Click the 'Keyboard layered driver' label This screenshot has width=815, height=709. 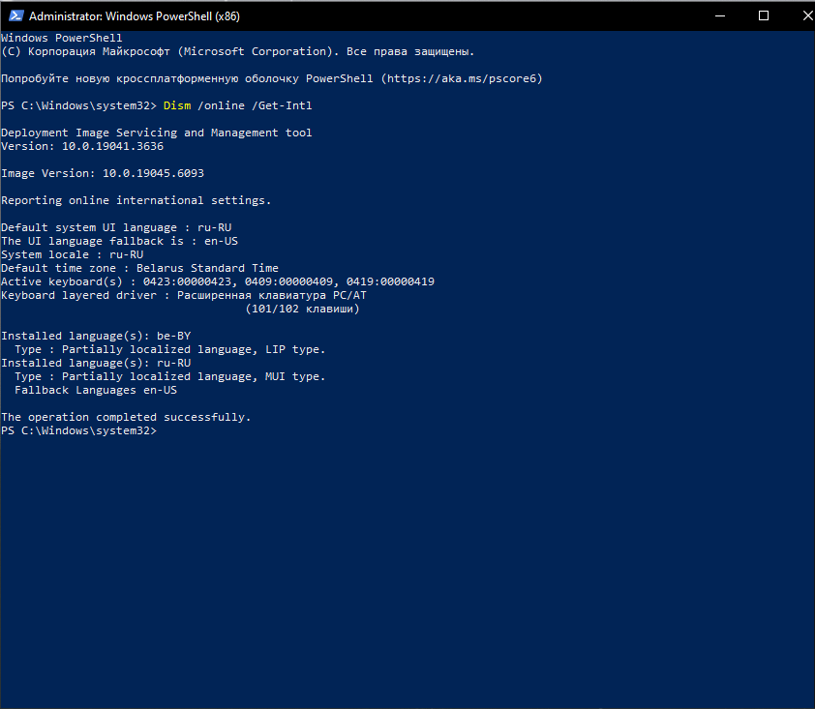click(x=78, y=295)
